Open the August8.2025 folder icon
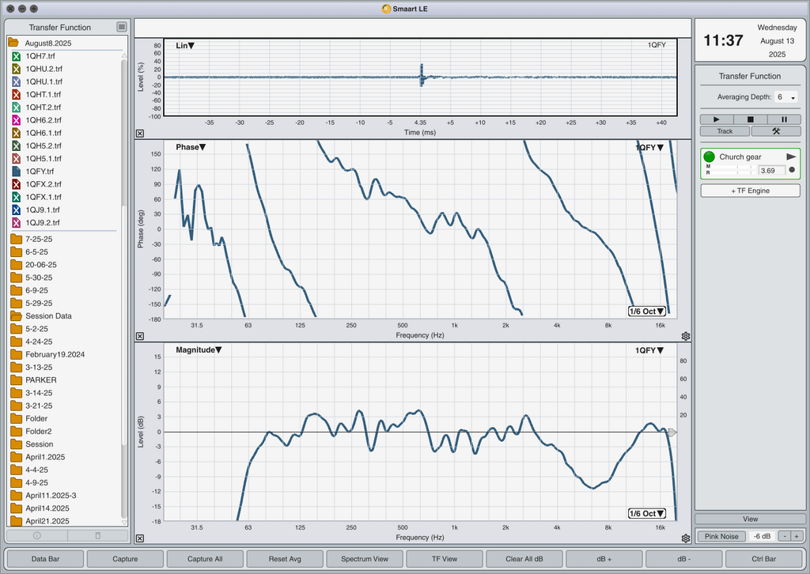 point(13,43)
